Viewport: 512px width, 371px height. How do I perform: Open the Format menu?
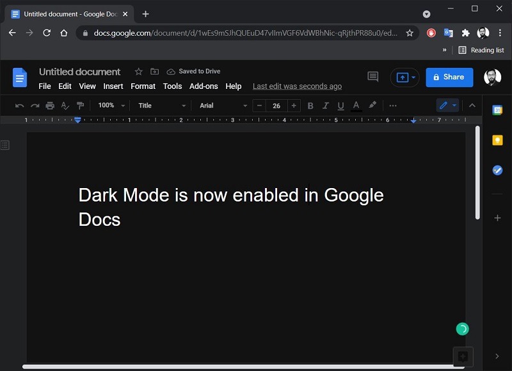pyautogui.click(x=143, y=86)
